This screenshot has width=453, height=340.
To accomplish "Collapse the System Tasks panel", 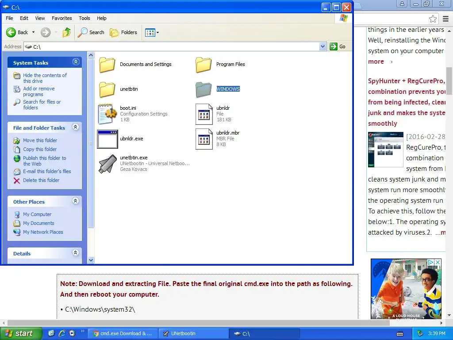I will coord(76,62).
